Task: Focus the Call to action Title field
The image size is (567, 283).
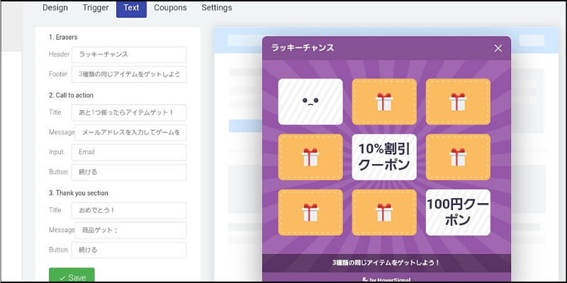Action: coord(129,112)
